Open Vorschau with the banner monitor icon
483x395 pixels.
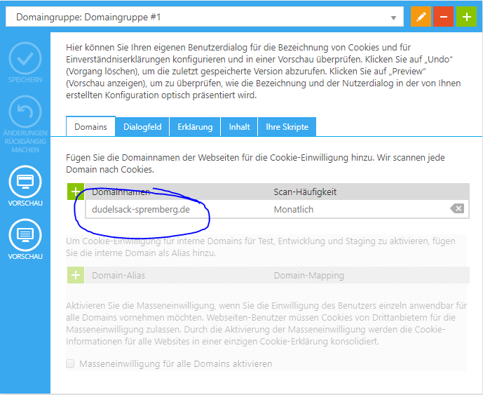(x=25, y=182)
